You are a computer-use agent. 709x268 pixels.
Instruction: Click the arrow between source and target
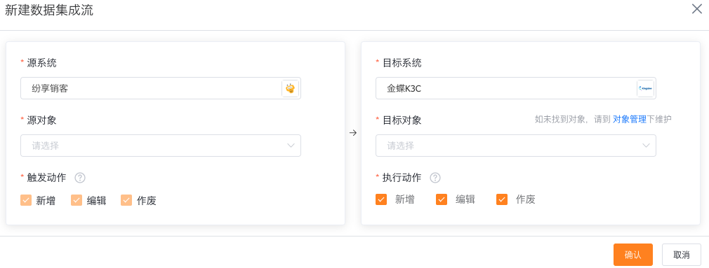click(354, 133)
